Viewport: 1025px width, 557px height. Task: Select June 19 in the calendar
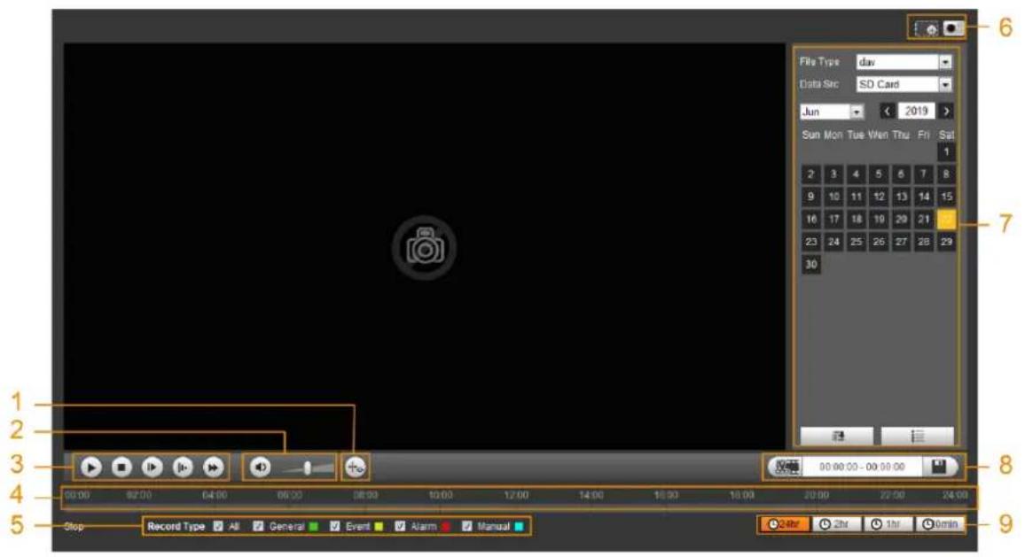pyautogui.click(x=879, y=220)
